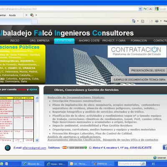Click the browser address bar
167x167 pixels.
click(x=69, y=9)
